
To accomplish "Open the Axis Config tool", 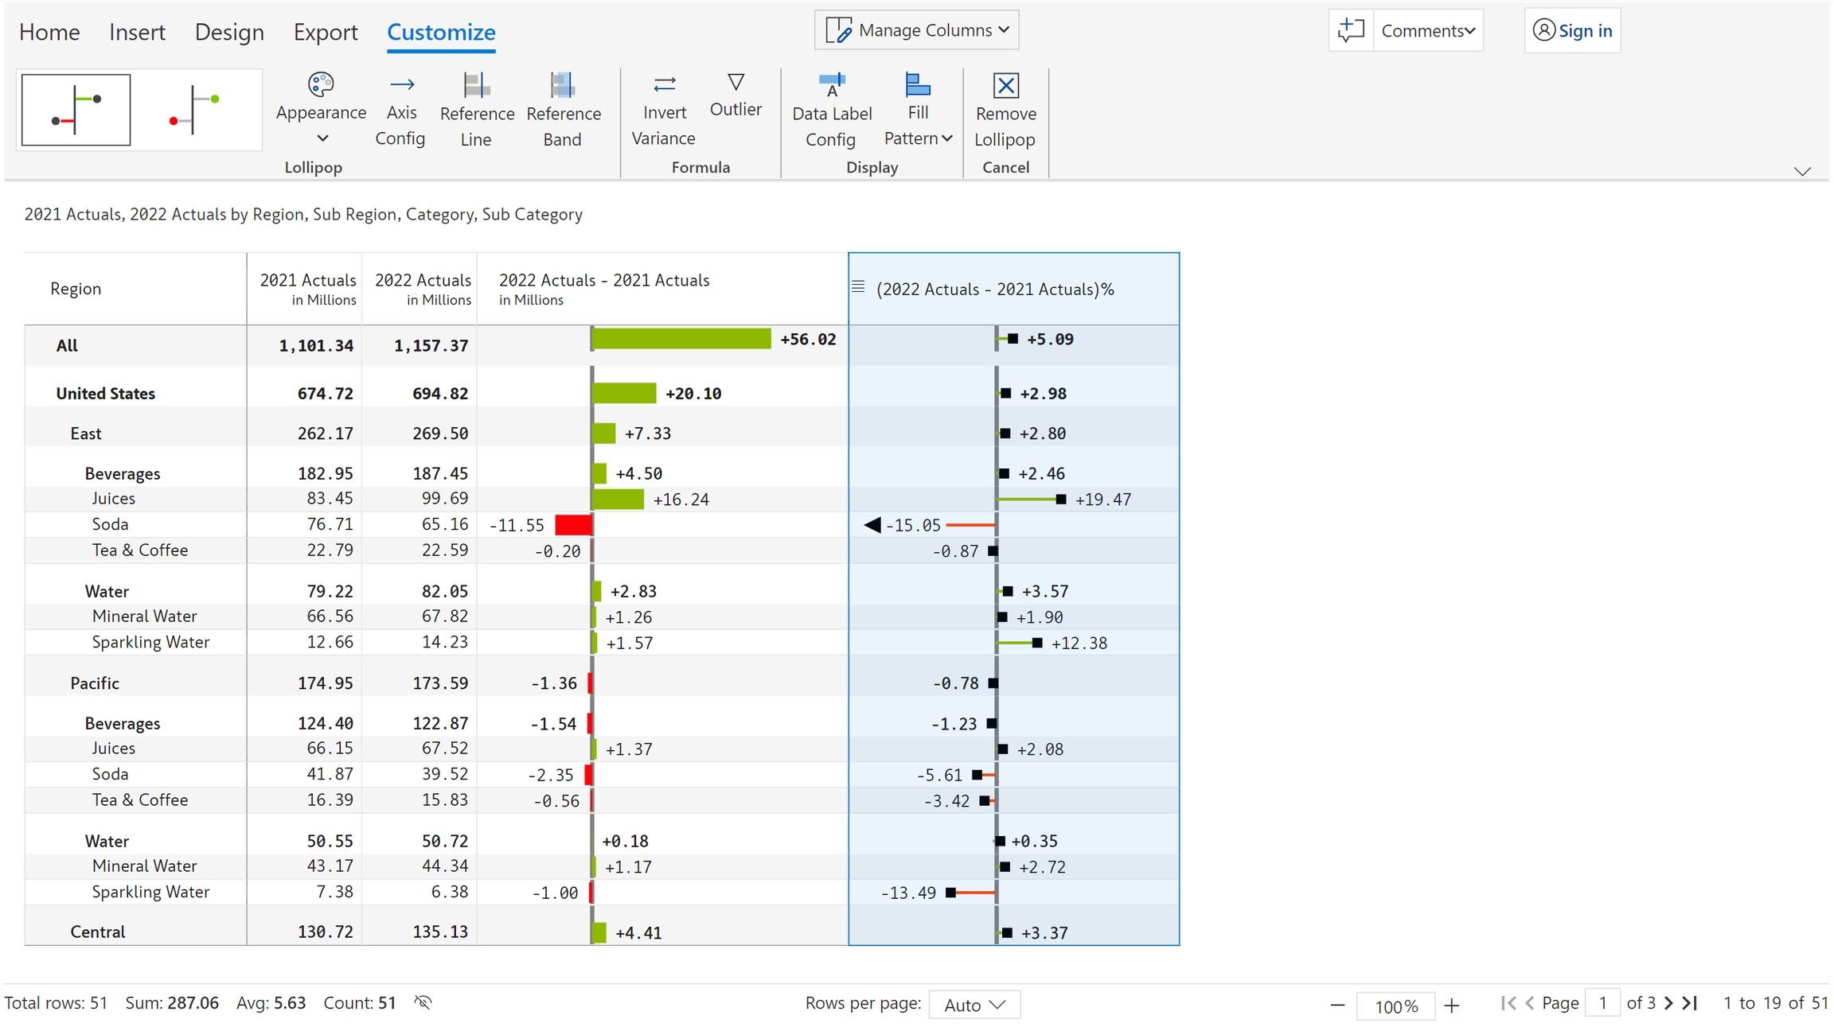I will (400, 111).
